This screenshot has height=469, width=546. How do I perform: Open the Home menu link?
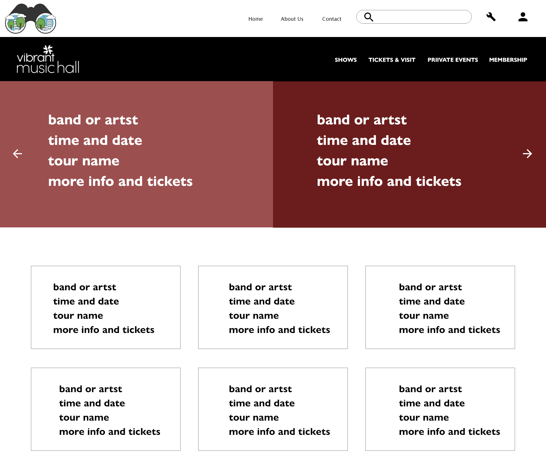(x=255, y=19)
